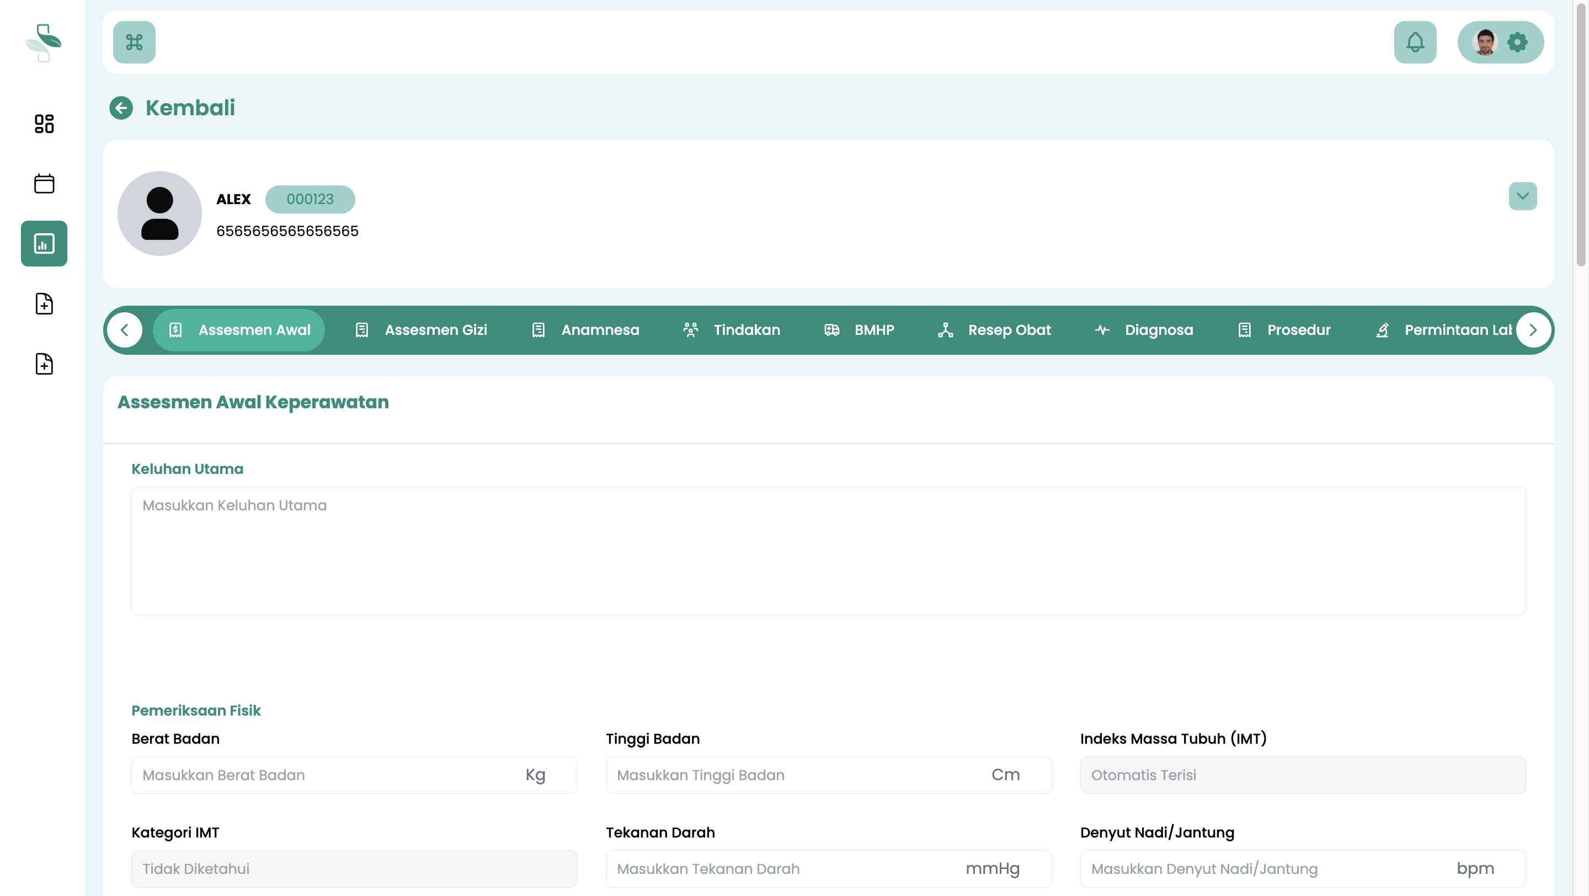Click the 000123 patient ID badge

pos(310,199)
